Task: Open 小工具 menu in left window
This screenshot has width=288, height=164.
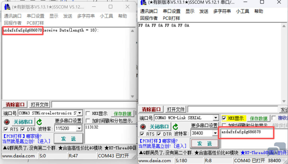Action: click(106, 16)
